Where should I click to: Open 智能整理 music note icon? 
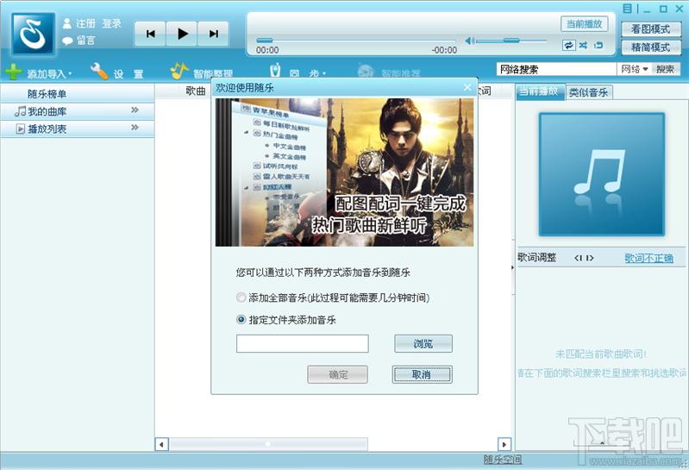tap(179, 71)
